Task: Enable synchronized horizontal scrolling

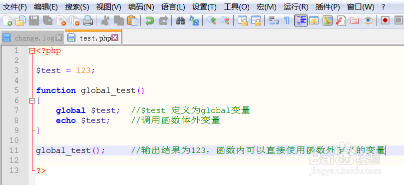Action: (x=256, y=20)
